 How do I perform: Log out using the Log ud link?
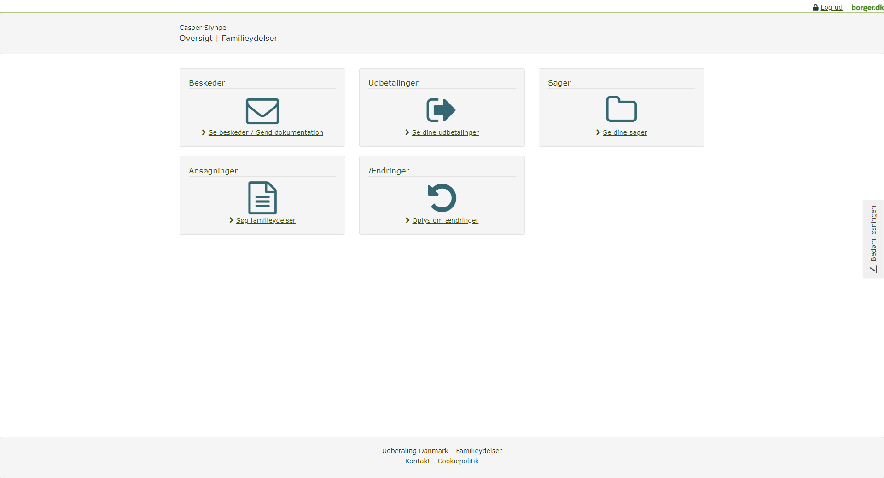[x=831, y=7]
